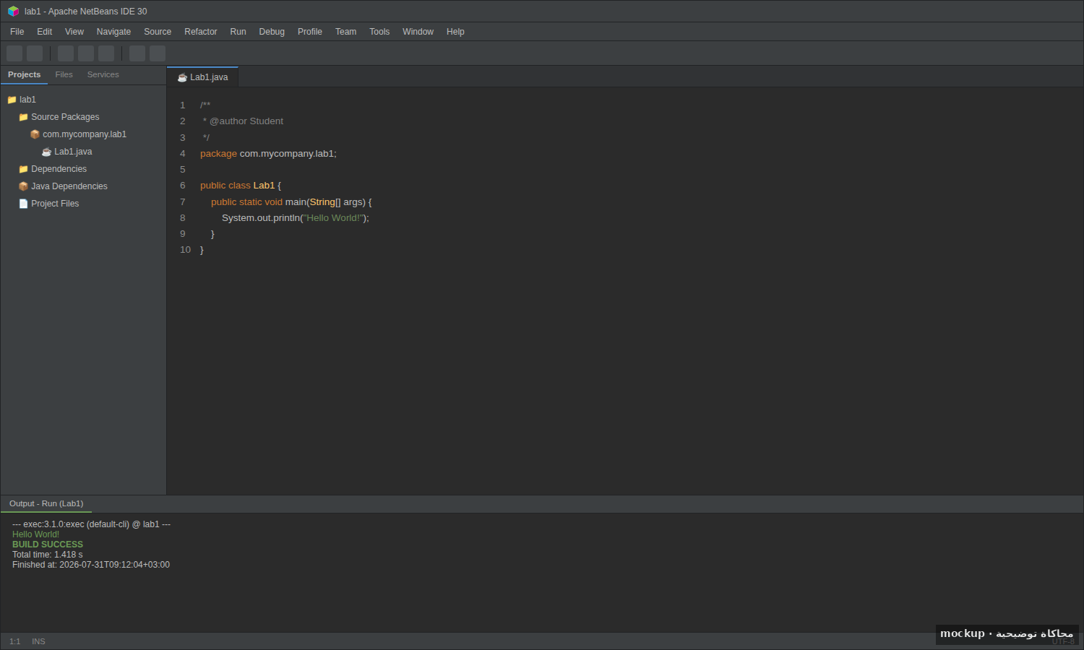Select Lab1.java file in project tree

73,152
